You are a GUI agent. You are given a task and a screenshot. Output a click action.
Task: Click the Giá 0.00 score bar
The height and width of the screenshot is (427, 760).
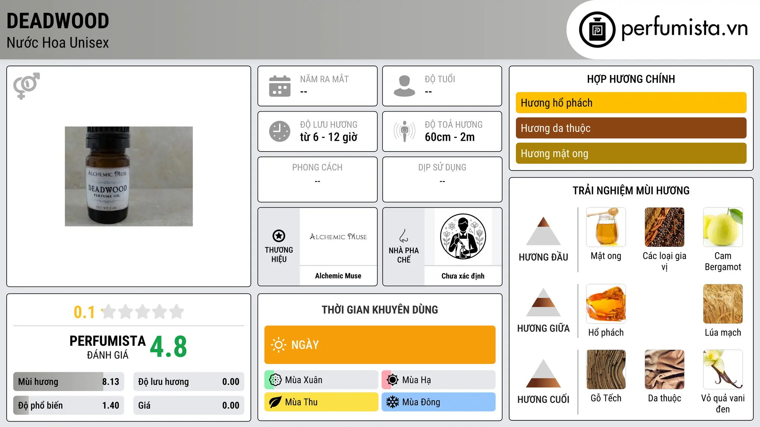(189, 406)
